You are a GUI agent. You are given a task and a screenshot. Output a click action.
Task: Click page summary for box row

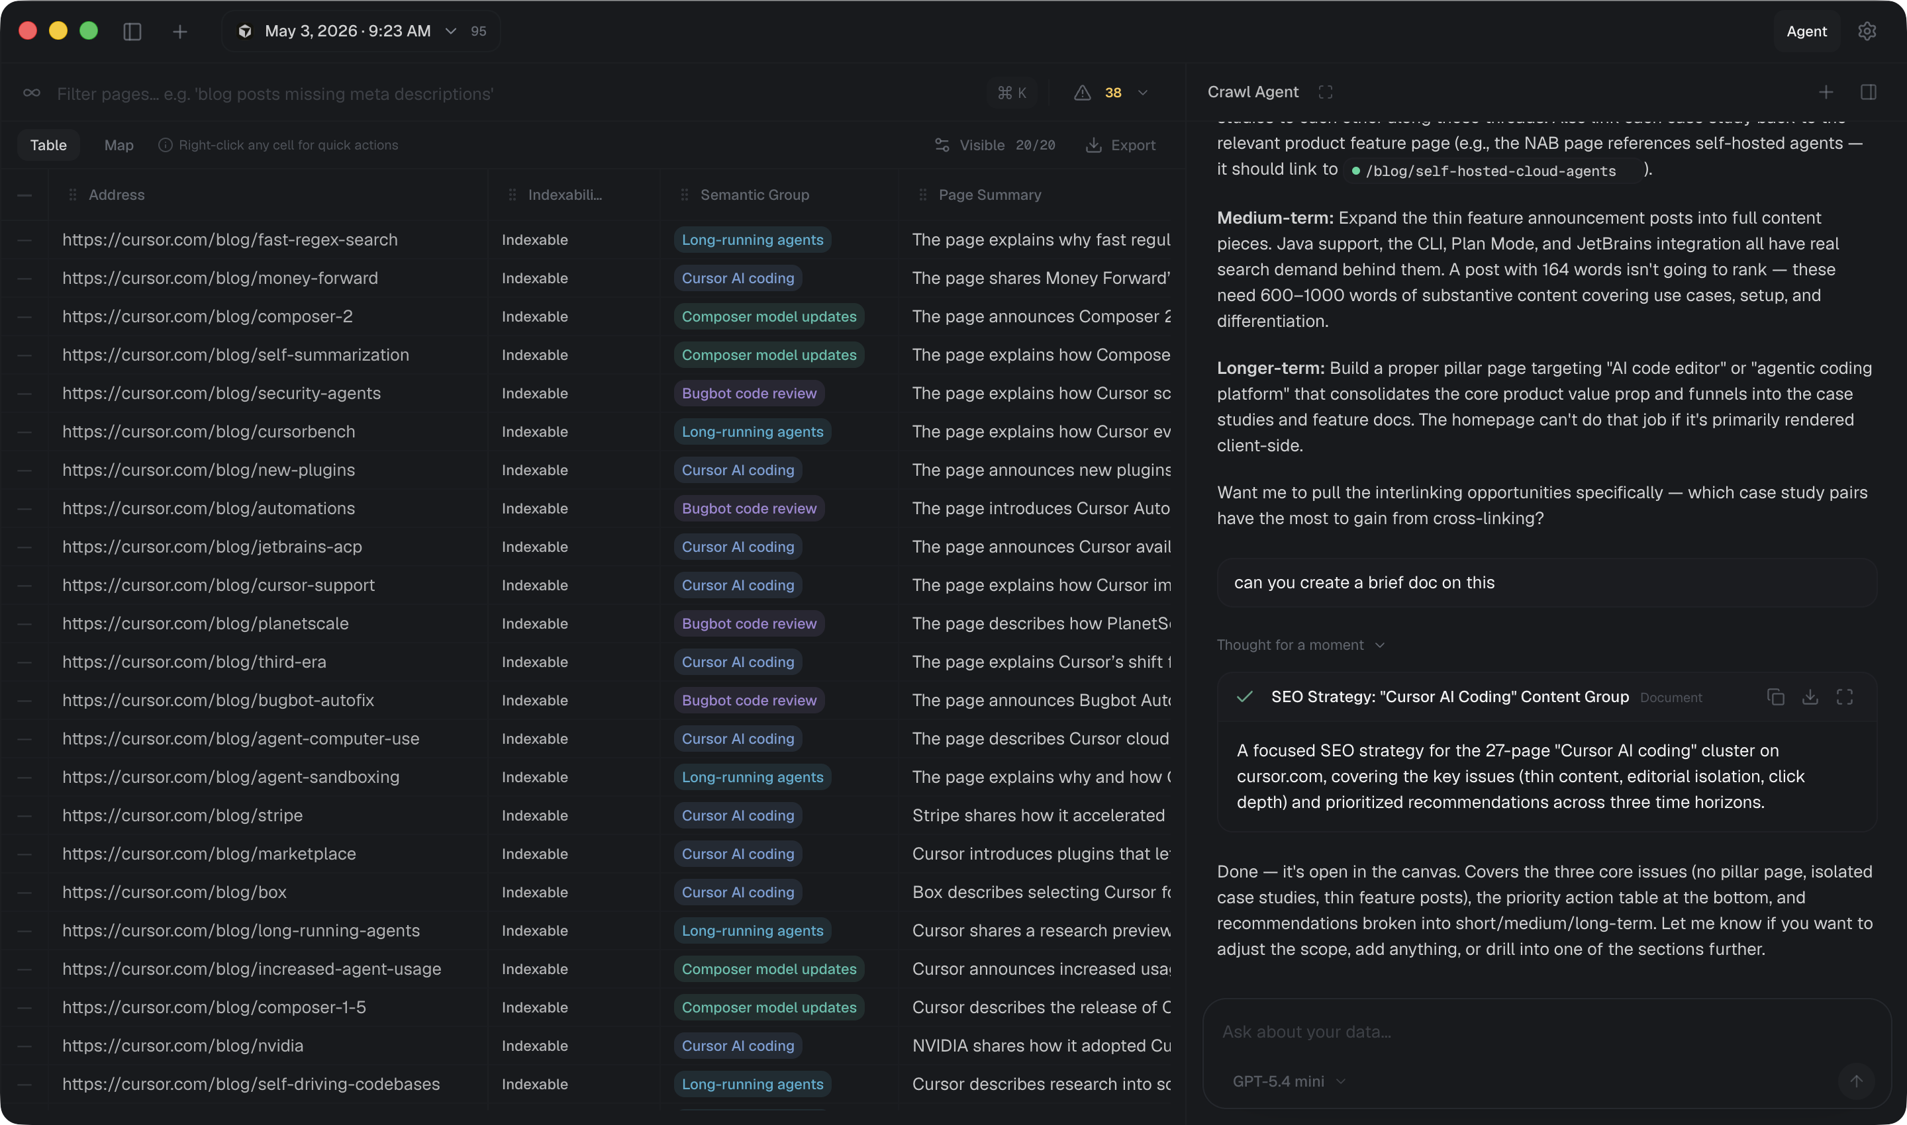(1042, 892)
